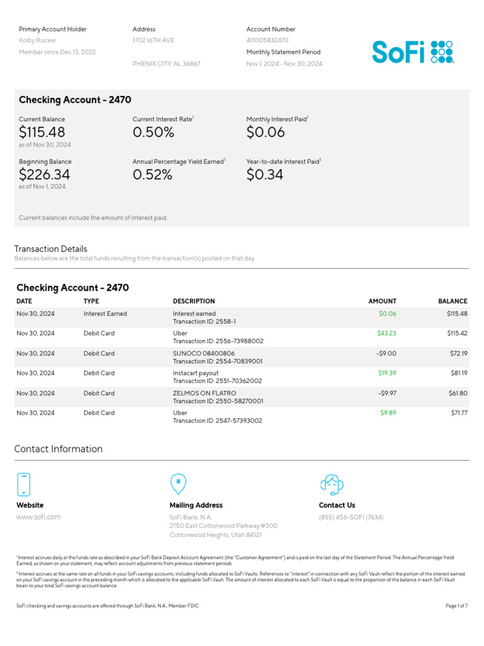Click the BALANCE column header
Screen dimensions: 484x646
(x=452, y=301)
